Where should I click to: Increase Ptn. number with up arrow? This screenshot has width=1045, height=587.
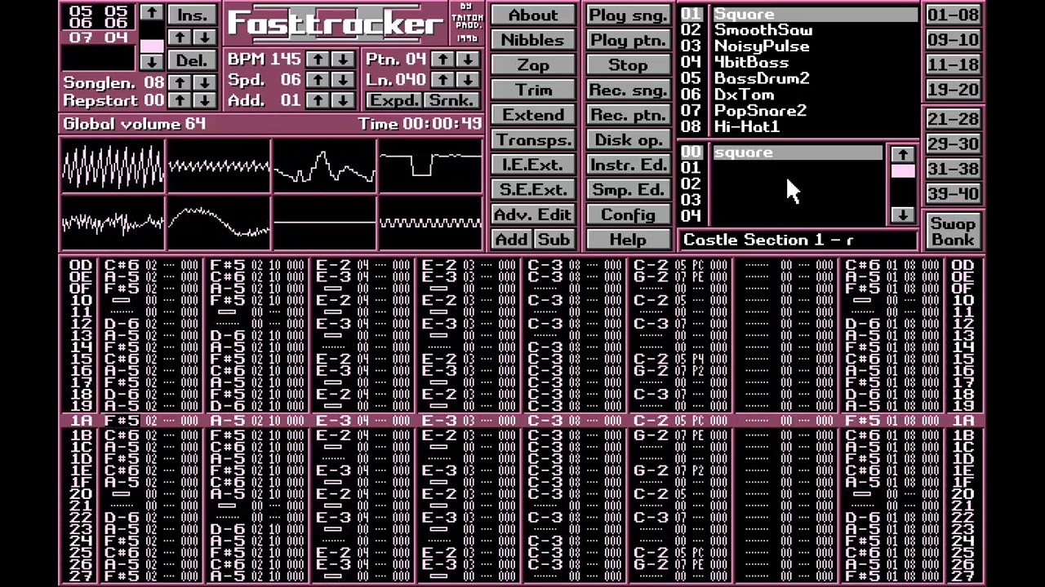coord(442,60)
